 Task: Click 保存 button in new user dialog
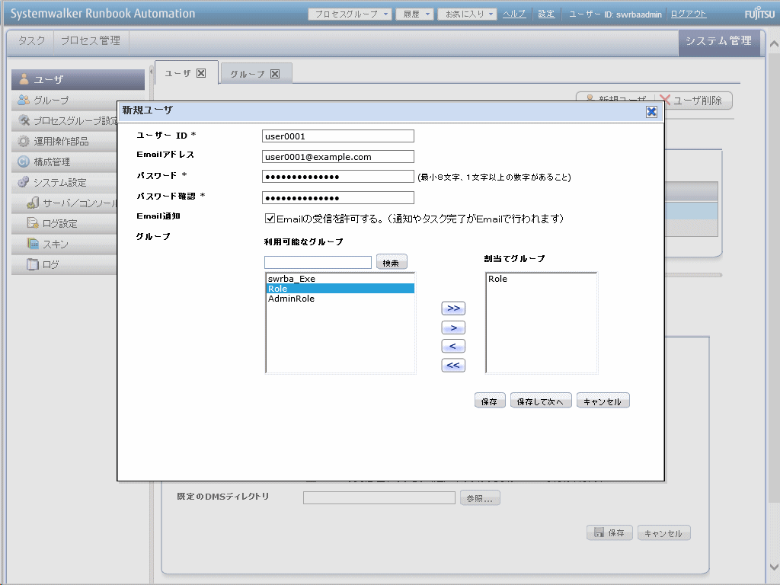tap(490, 401)
